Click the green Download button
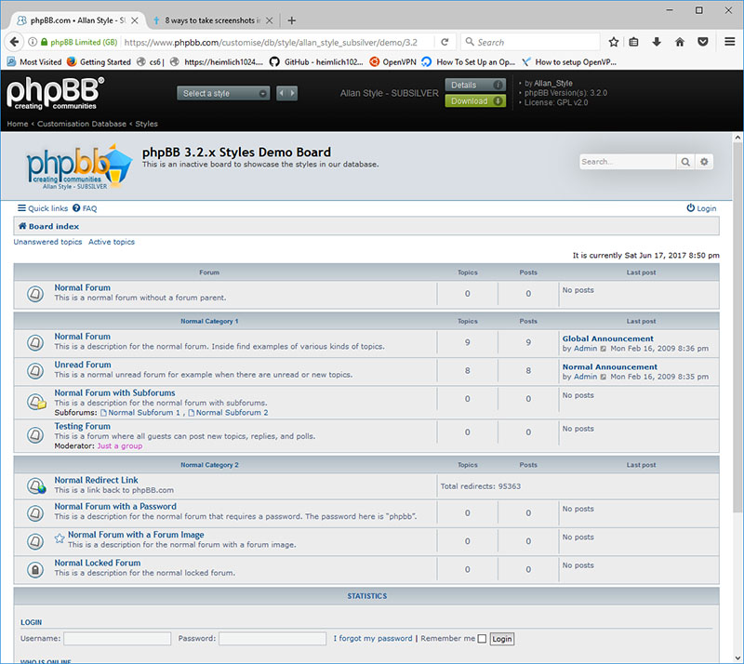The width and height of the screenshot is (744, 664). tap(475, 101)
